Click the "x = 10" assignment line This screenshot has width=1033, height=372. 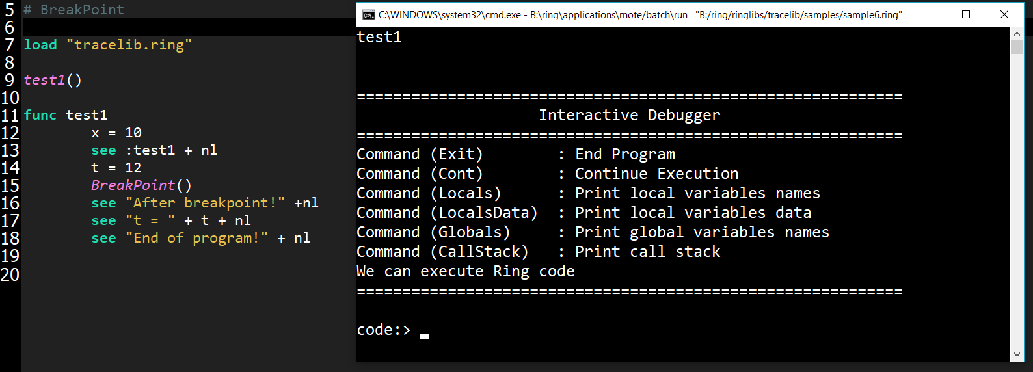[116, 133]
